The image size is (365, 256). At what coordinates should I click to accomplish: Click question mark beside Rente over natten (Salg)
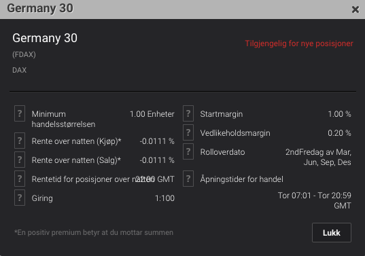(x=20, y=160)
